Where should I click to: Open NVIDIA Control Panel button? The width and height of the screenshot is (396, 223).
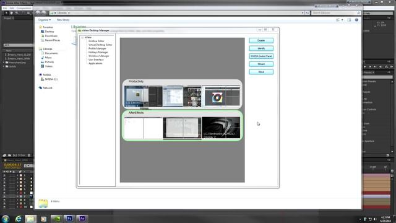pos(261,56)
